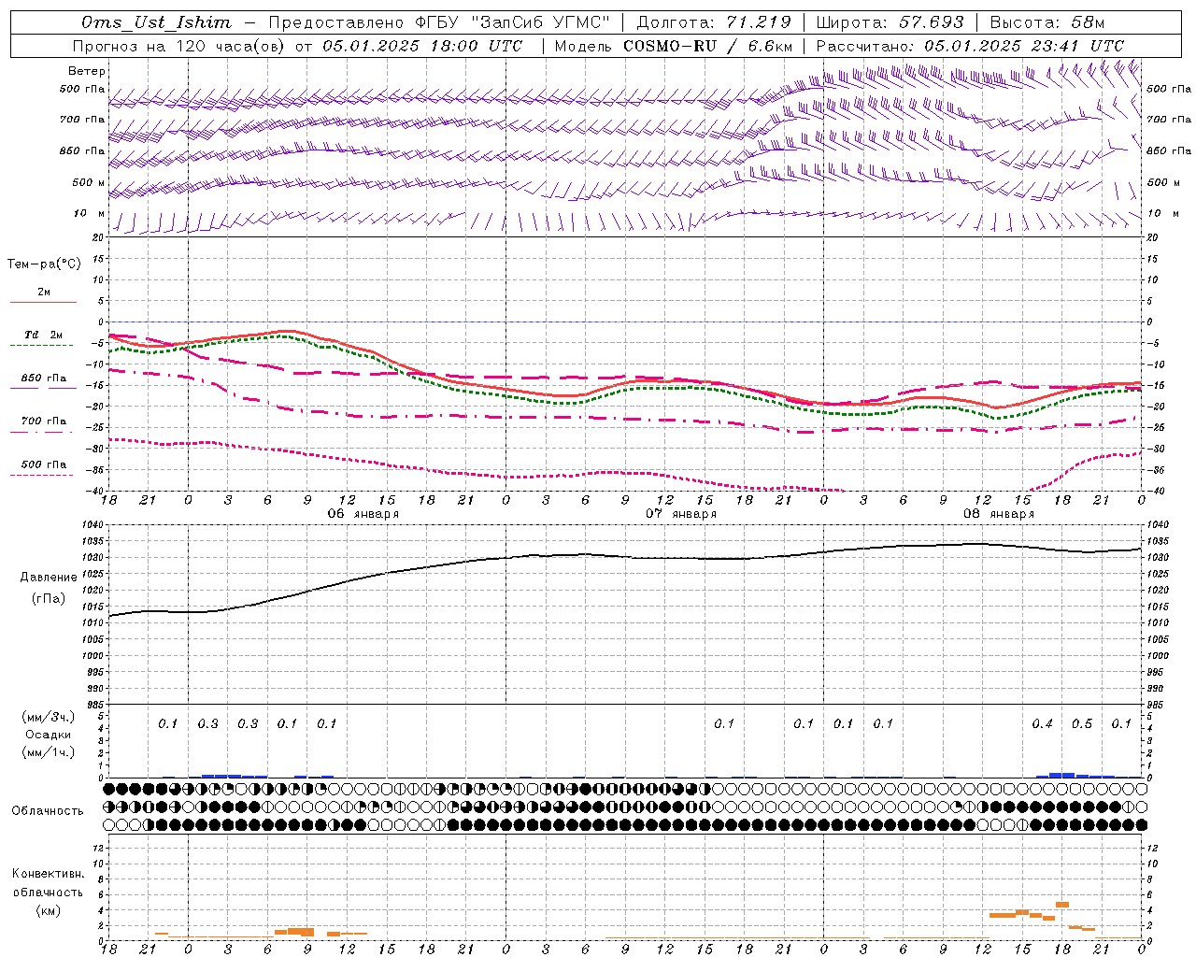The width and height of the screenshot is (1196, 957).
Task: Select the forecast start time 05.01.2025 18:00 UTC
Action: [423, 46]
